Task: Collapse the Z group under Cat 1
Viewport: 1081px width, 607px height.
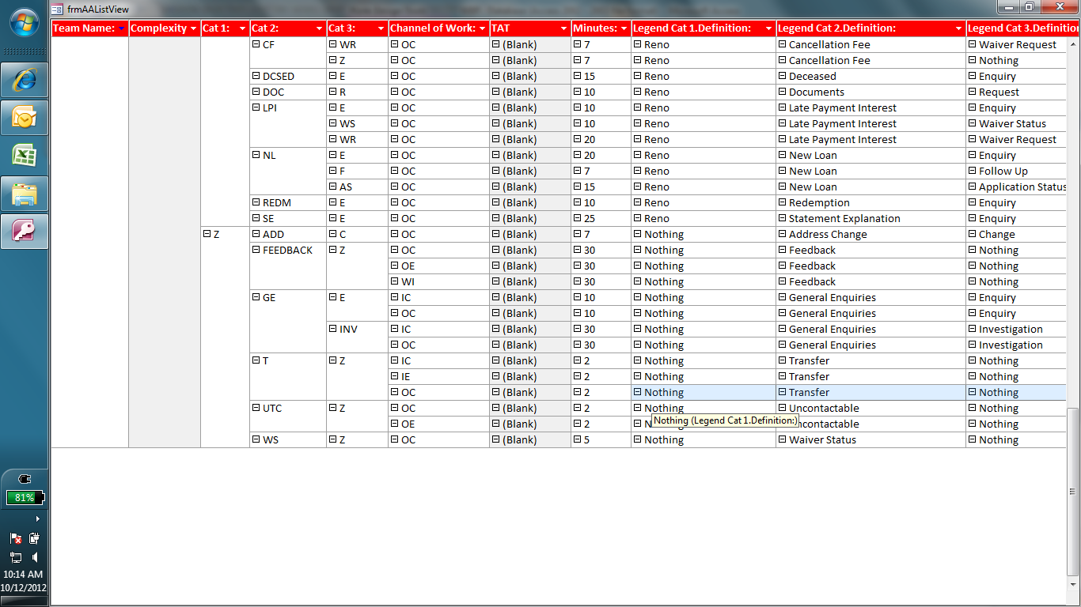Action: (x=207, y=234)
